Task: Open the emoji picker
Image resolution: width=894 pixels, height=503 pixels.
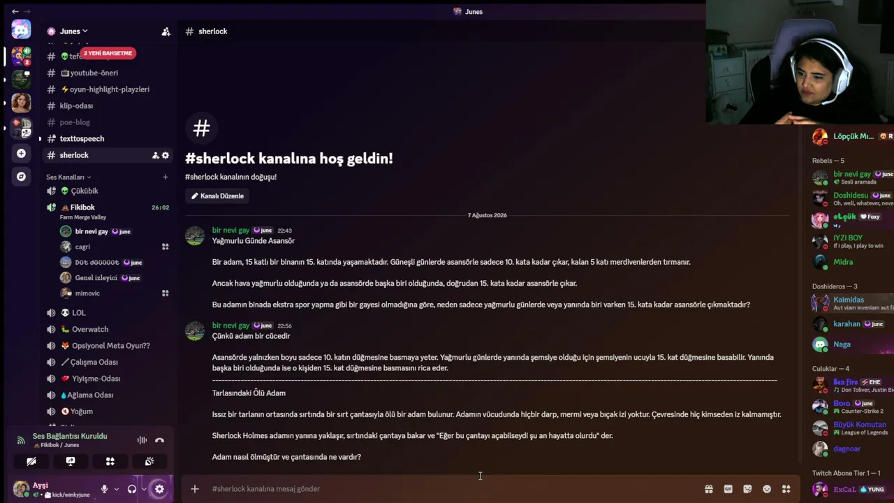Action: (x=767, y=489)
